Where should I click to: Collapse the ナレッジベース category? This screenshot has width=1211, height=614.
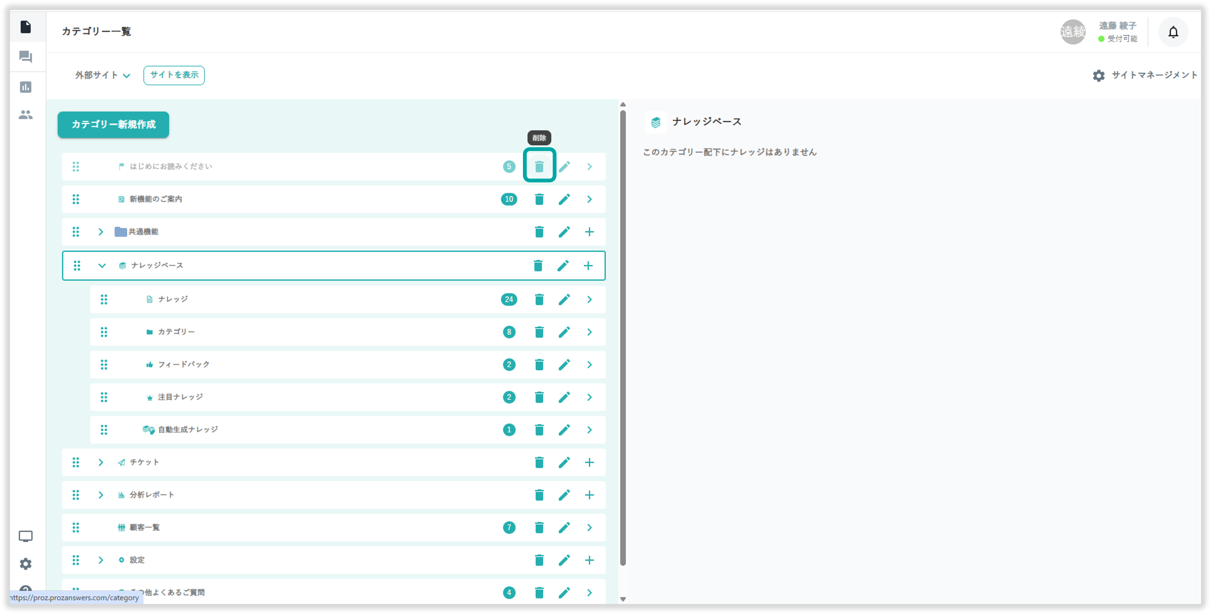point(102,266)
